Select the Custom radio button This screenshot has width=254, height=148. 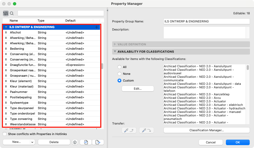tap(119, 80)
